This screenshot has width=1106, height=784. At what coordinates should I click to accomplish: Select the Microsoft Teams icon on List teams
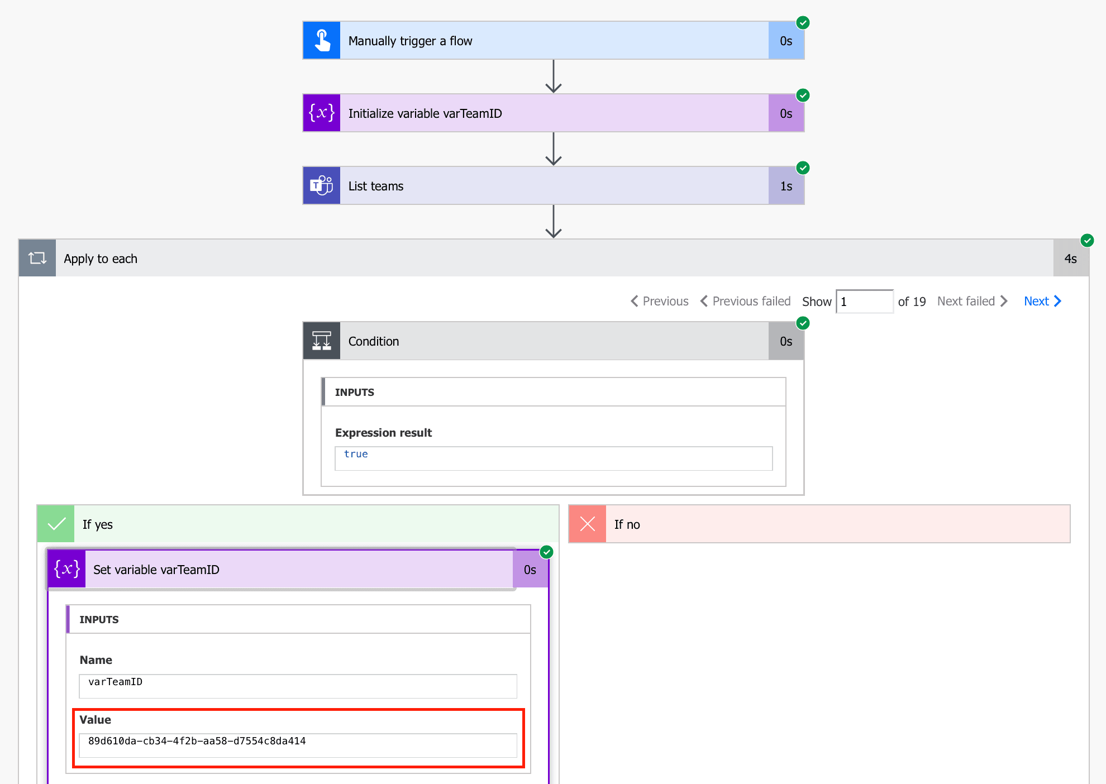321,185
